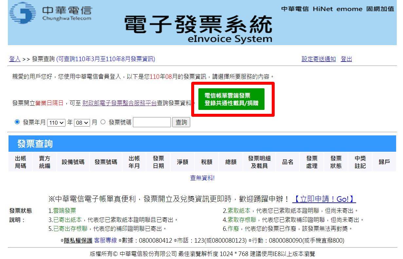Click the 雲端發票 status text

64,211
